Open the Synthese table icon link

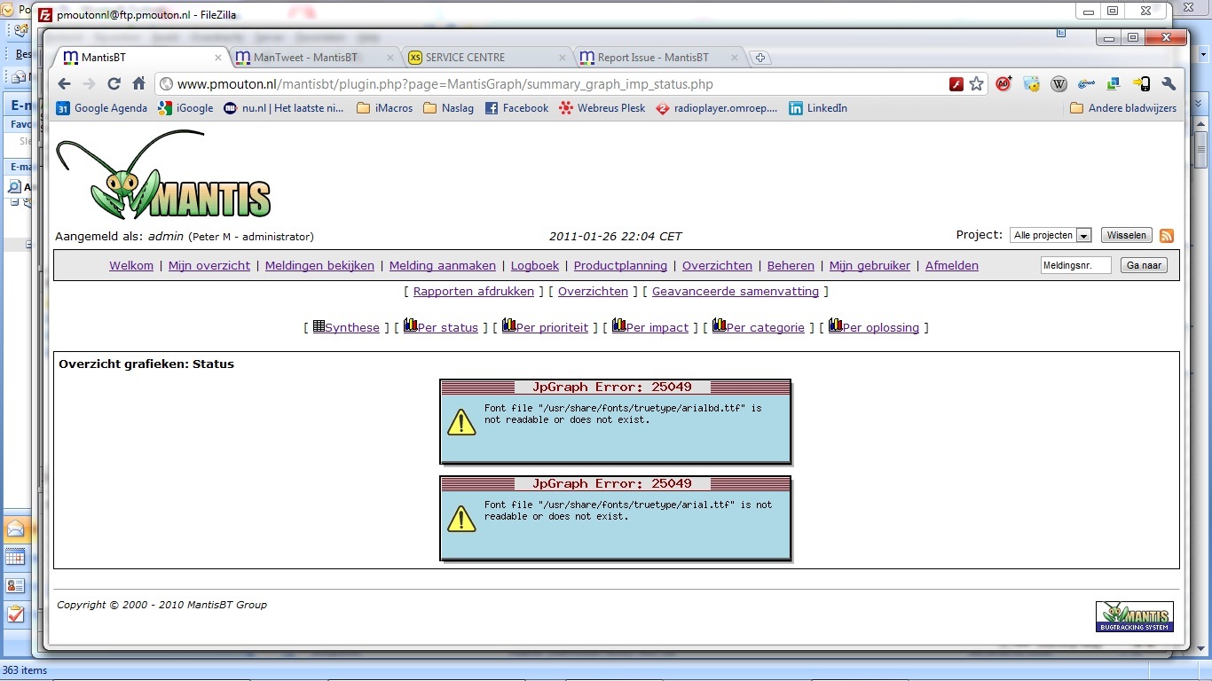tap(346, 327)
